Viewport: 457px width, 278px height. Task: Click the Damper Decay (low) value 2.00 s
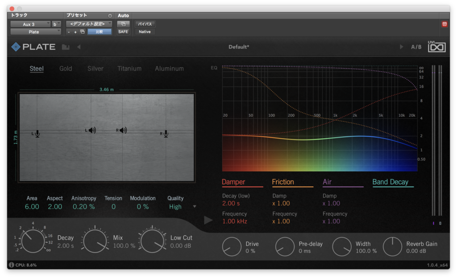[231, 203]
